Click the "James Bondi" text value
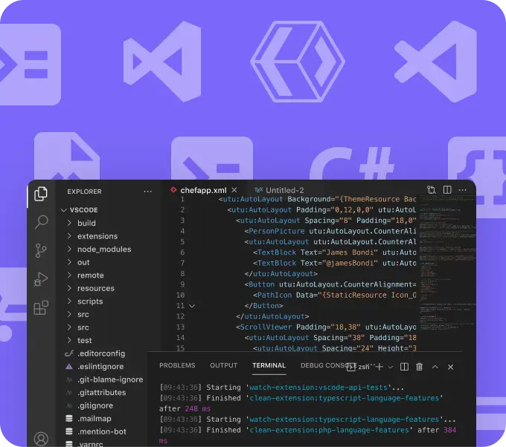The image size is (506, 447). [x=350, y=252]
